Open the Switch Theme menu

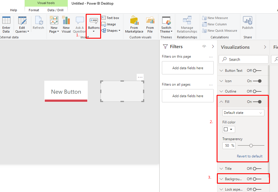(166, 25)
